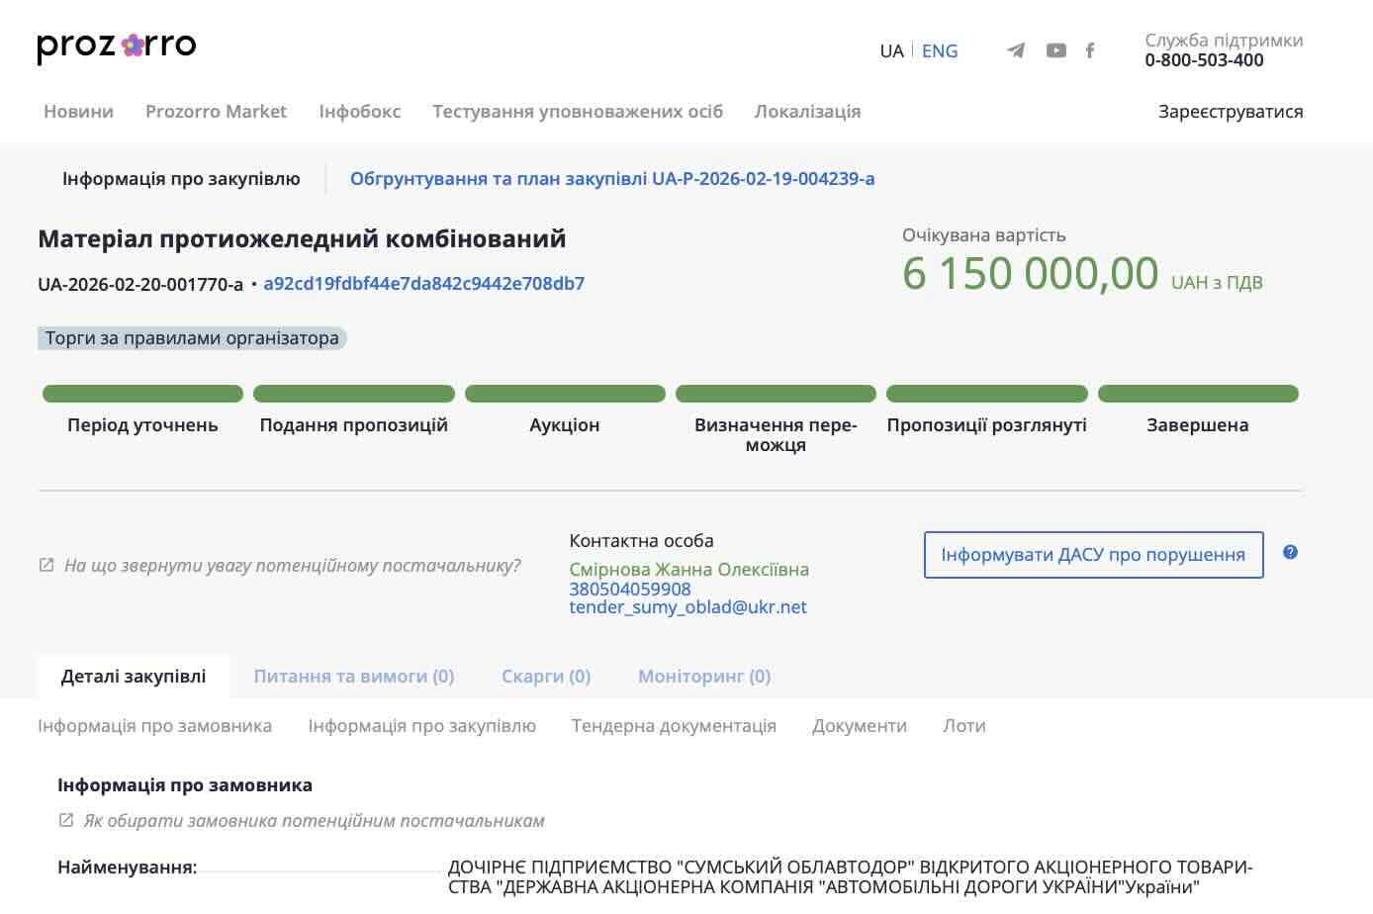
Task: Open "Prozorro Market" from the menu
Action: 217,111
